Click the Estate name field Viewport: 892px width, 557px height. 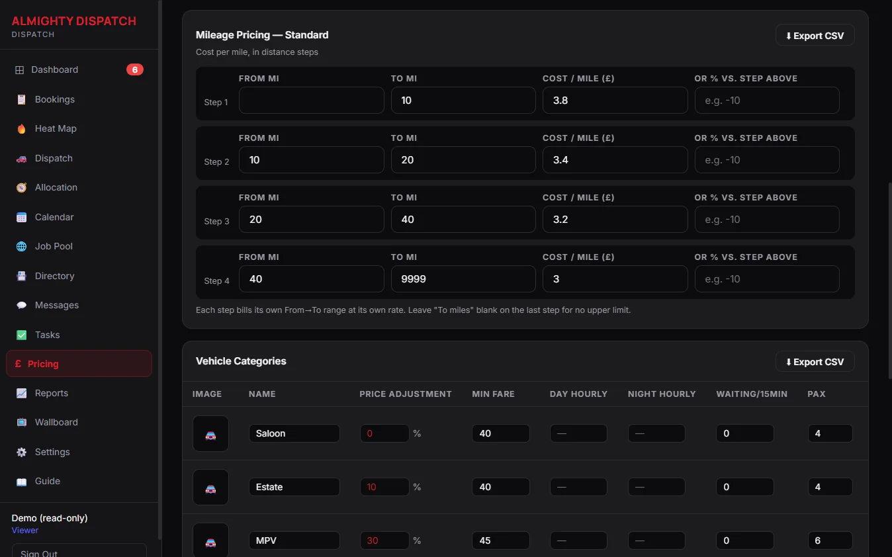point(294,487)
